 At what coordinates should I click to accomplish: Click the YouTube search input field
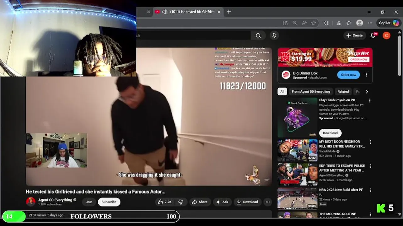pos(193,35)
